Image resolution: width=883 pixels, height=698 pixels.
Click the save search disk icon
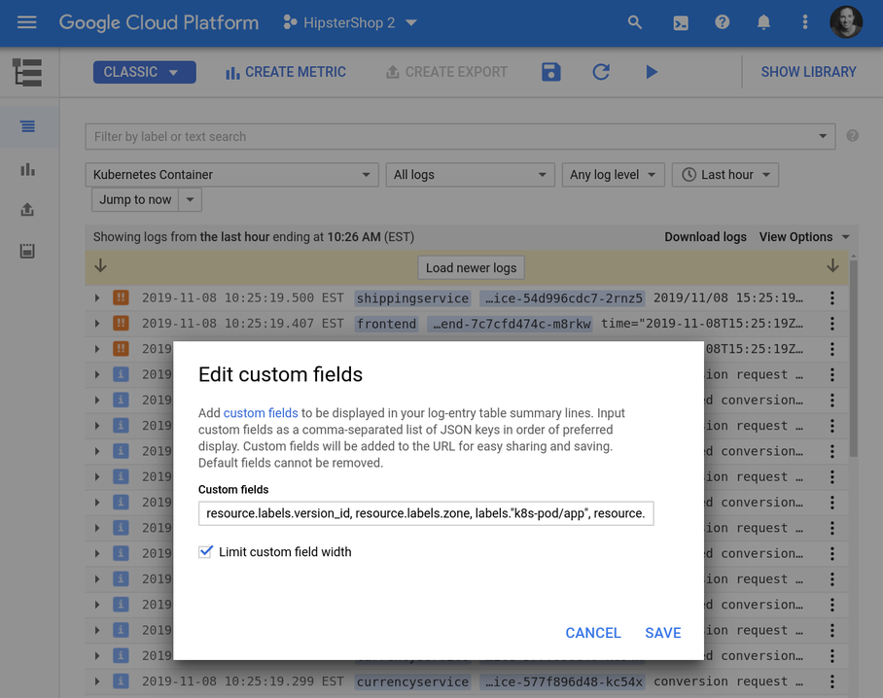(x=550, y=72)
